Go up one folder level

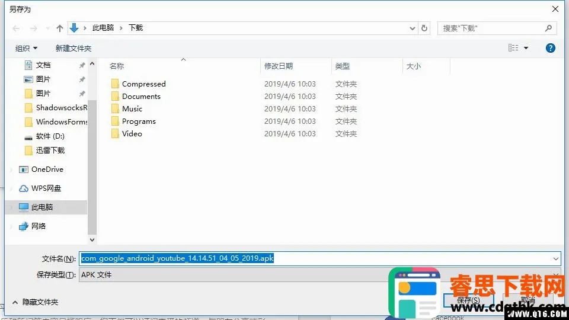point(60,28)
